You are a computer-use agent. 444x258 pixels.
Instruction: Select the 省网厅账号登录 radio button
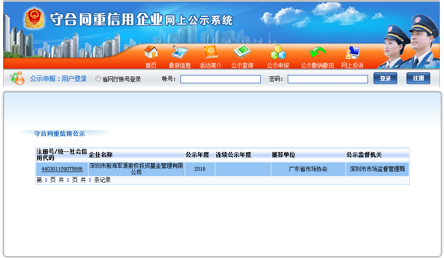(98, 79)
